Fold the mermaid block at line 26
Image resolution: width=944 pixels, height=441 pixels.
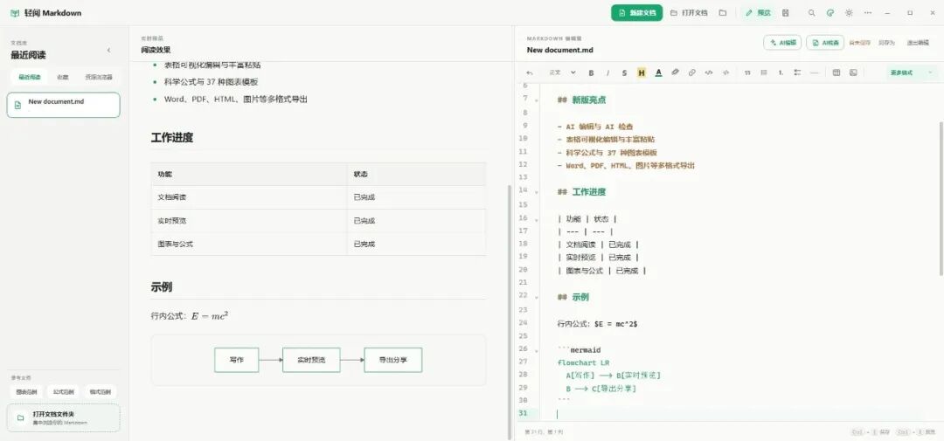coord(536,349)
